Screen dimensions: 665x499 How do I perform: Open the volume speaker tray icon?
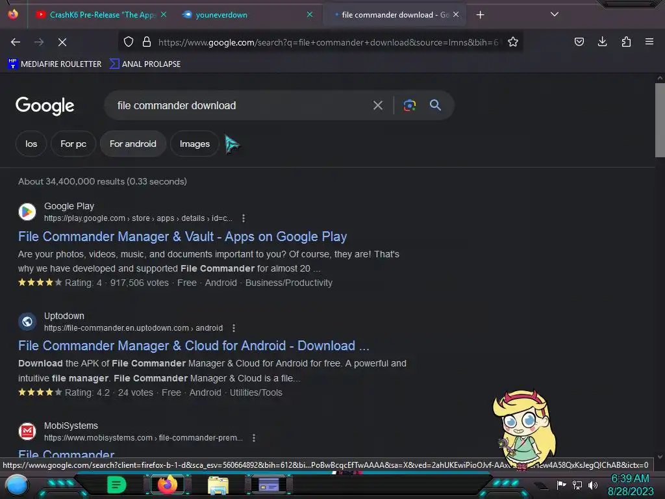coord(592,485)
